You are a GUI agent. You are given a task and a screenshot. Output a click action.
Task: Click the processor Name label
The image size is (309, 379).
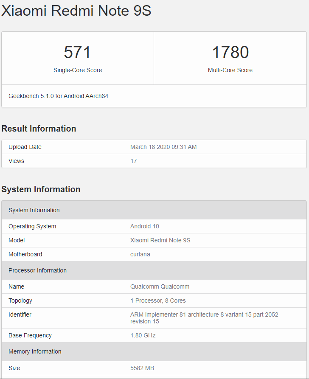(16, 286)
